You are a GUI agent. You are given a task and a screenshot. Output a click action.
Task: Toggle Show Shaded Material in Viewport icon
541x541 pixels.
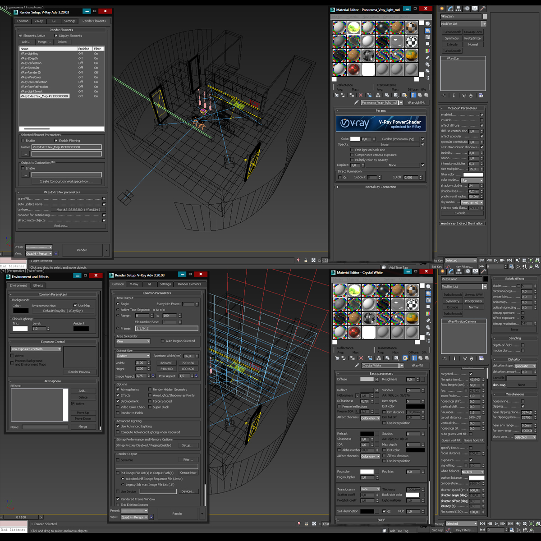tap(404, 95)
